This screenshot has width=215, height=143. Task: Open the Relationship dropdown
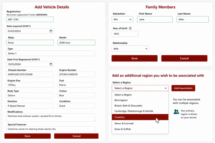tap(130, 49)
